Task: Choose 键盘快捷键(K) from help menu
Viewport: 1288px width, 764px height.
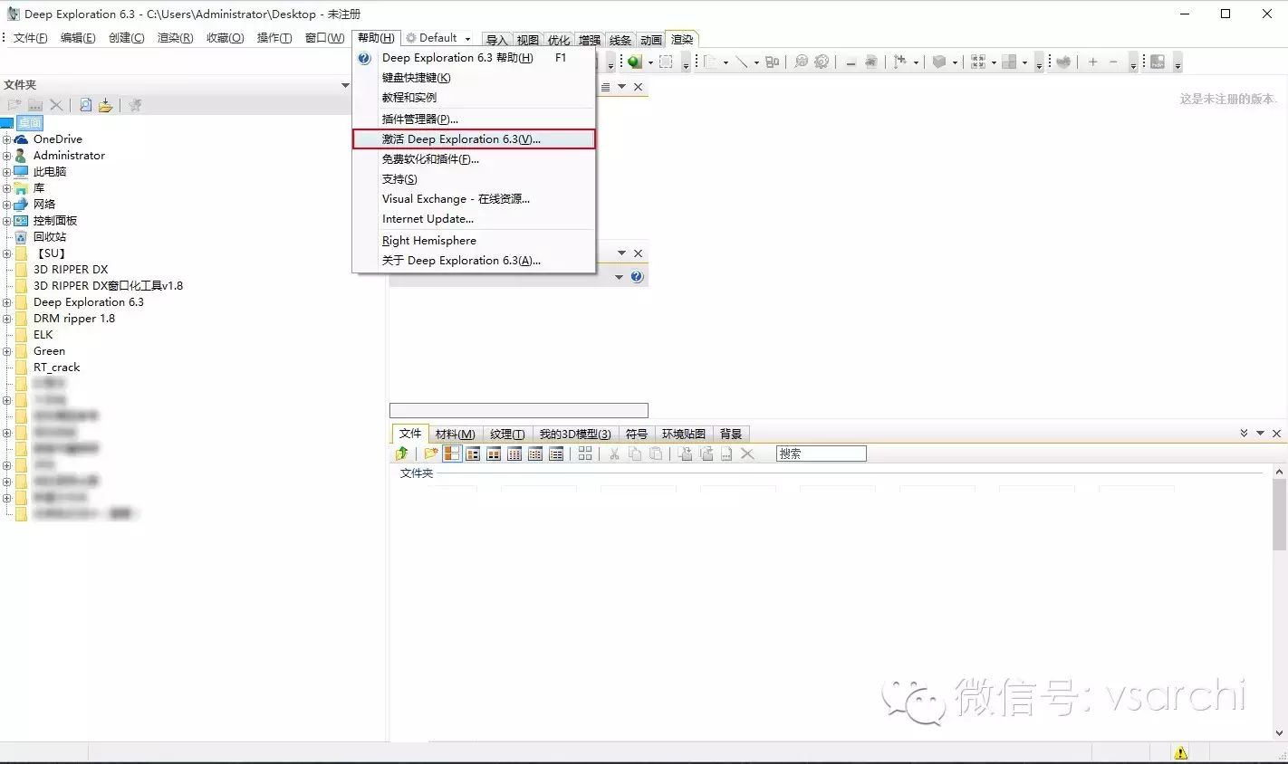Action: pos(474,78)
